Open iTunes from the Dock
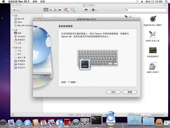170x128 pixels. coord(59,123)
